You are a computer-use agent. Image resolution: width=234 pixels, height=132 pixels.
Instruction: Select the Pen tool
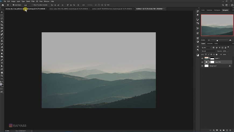2,60
